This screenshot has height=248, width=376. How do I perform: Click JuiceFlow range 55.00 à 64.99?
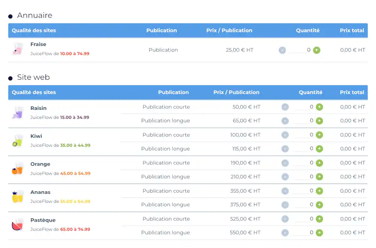(75, 201)
